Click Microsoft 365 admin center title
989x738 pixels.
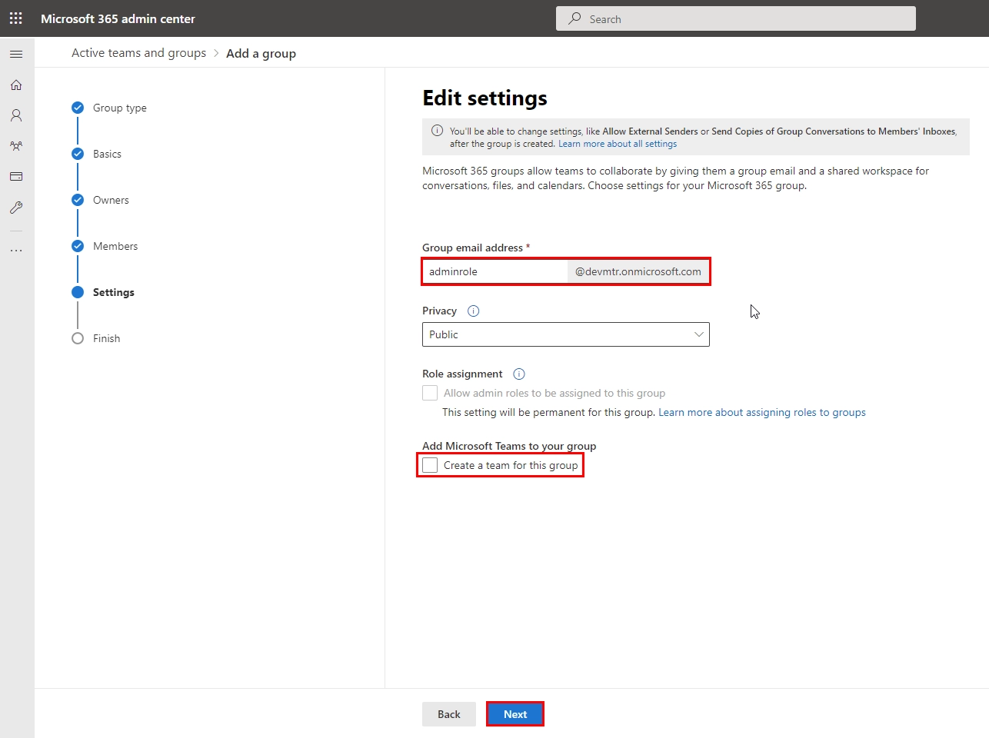pos(118,18)
